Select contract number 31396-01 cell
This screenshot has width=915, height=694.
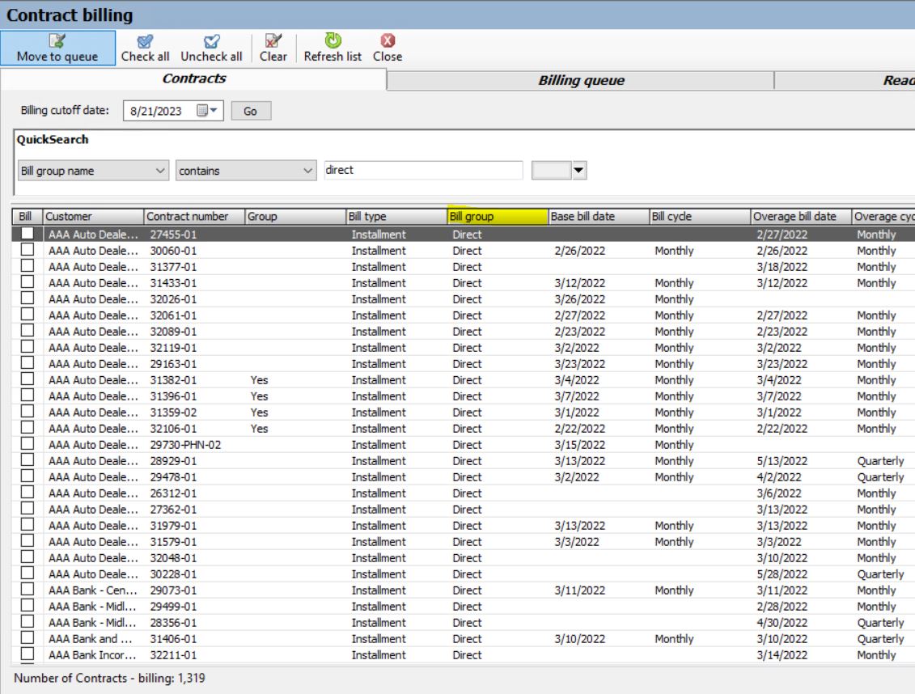(x=173, y=396)
